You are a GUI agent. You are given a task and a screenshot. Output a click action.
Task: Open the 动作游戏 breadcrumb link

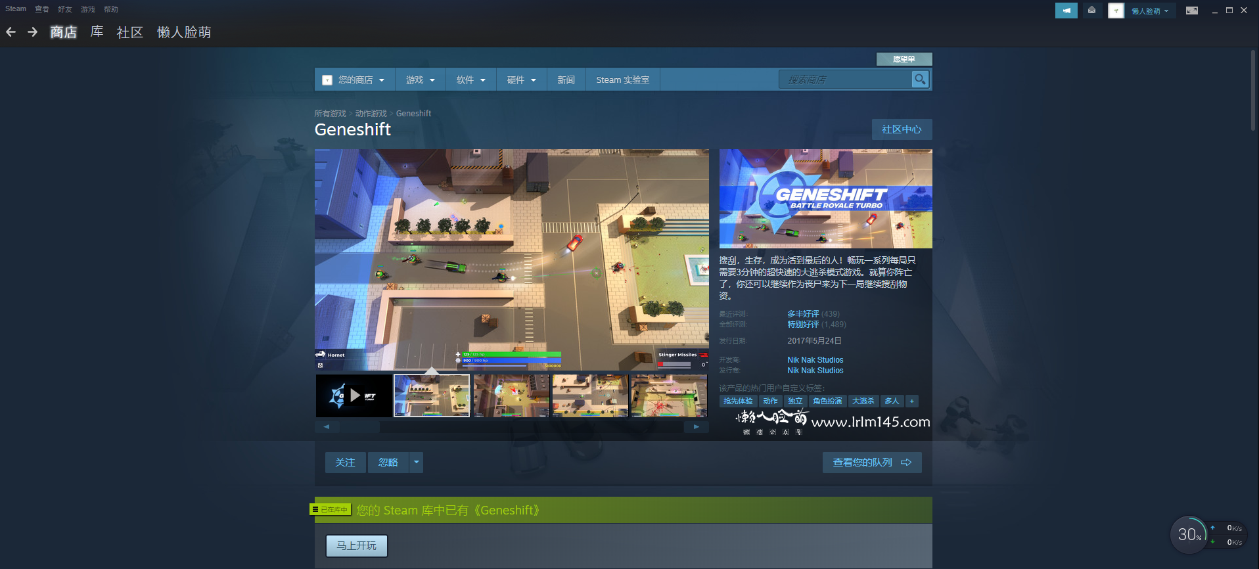(371, 114)
